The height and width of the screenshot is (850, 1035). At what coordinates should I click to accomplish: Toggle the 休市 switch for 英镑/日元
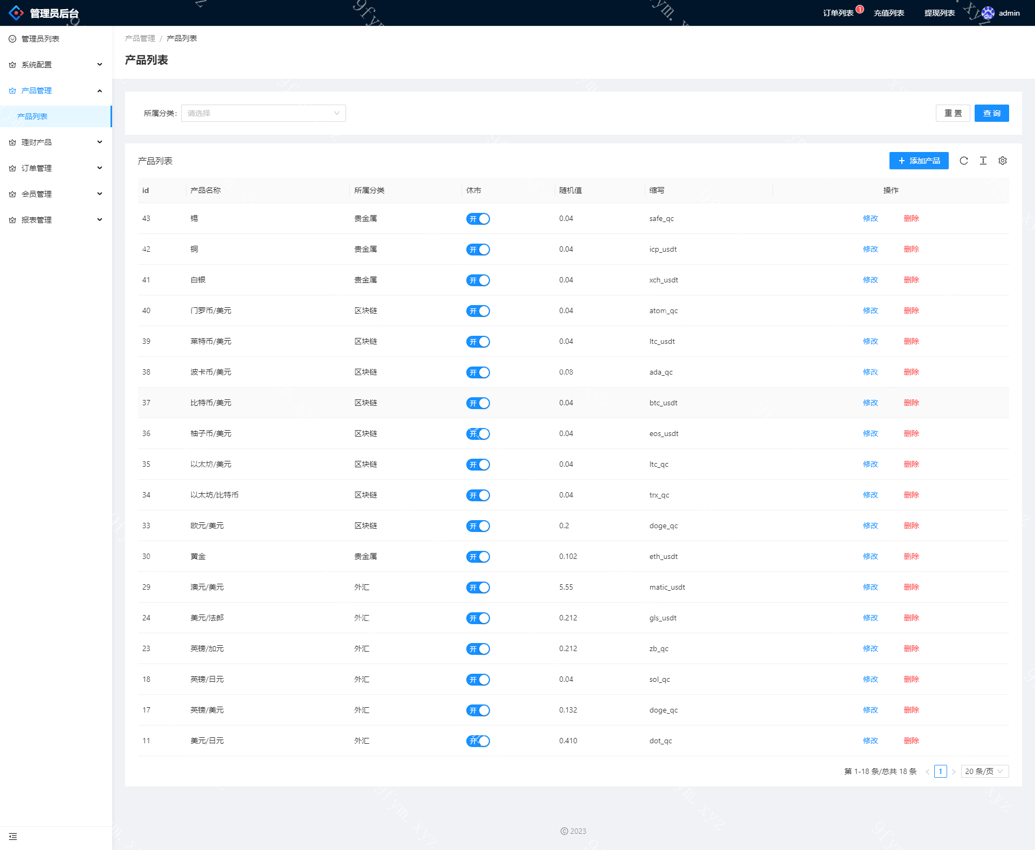click(478, 680)
